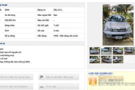
Task: Click the blurred seller avatar image
Action: (x=93, y=81)
